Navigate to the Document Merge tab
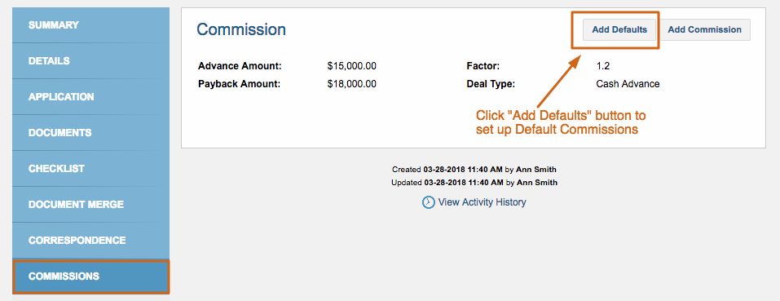 [x=90, y=205]
